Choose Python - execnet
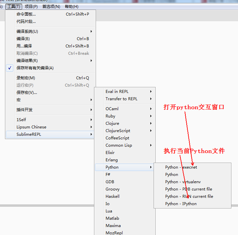The height and width of the screenshot is (235, 238). click(x=192, y=167)
